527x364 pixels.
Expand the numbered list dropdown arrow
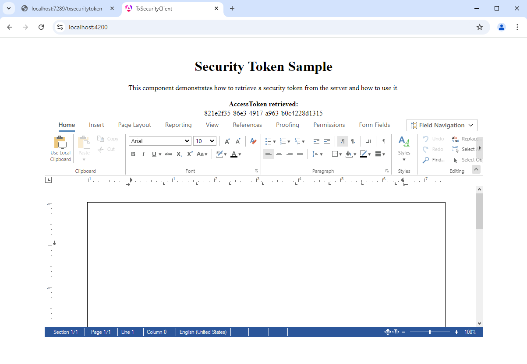[x=289, y=142]
